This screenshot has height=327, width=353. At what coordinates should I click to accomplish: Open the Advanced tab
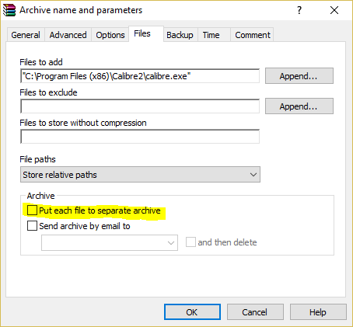pyautogui.click(x=68, y=35)
